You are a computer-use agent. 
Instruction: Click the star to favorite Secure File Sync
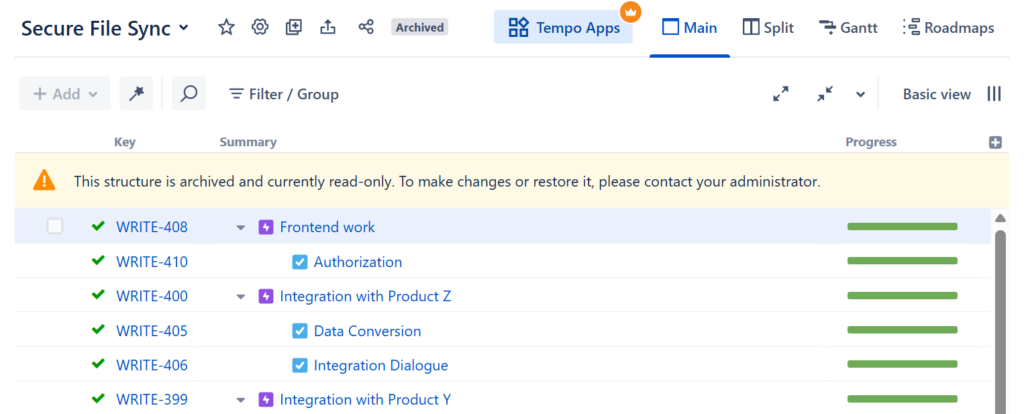point(226,27)
